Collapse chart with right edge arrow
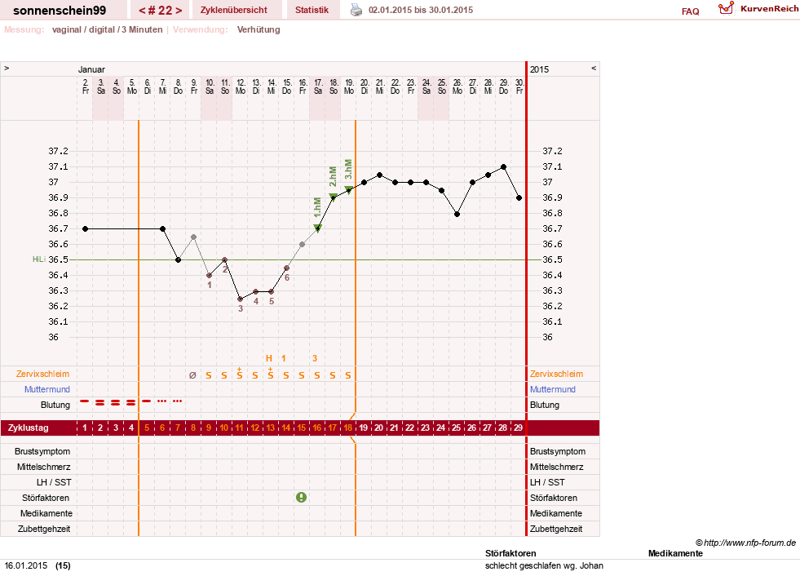The image size is (800, 585). [x=594, y=68]
